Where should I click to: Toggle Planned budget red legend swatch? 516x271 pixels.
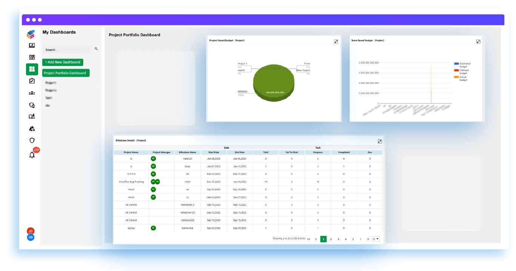pos(456,70)
